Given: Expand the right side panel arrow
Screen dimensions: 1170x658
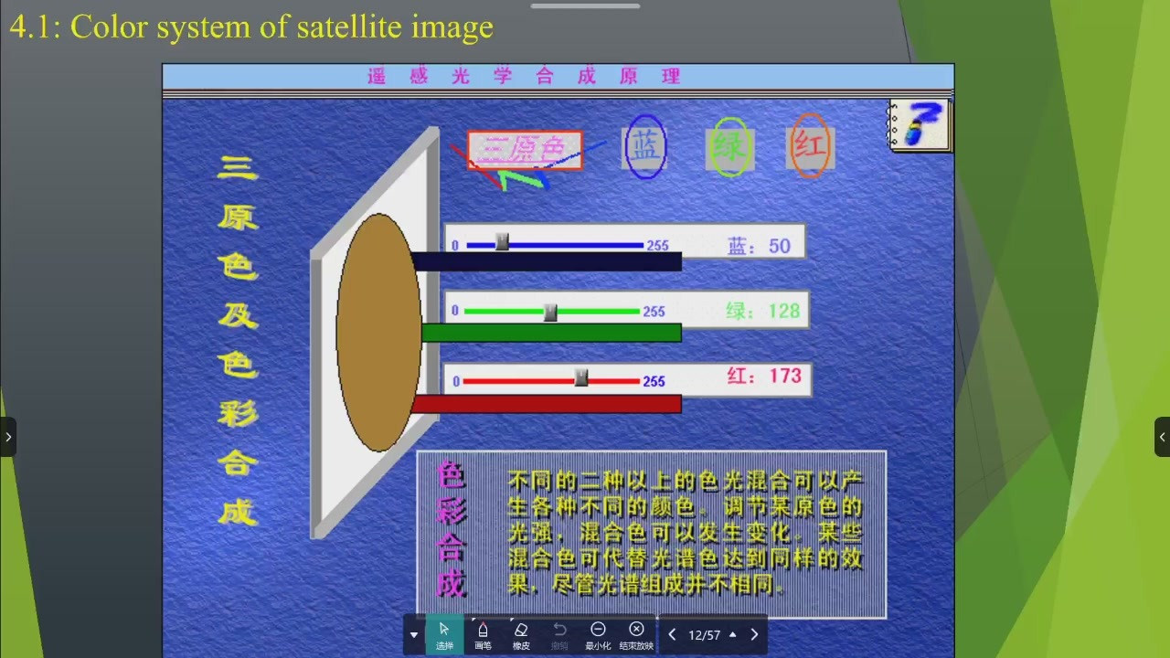Looking at the screenshot, I should pyautogui.click(x=1162, y=437).
